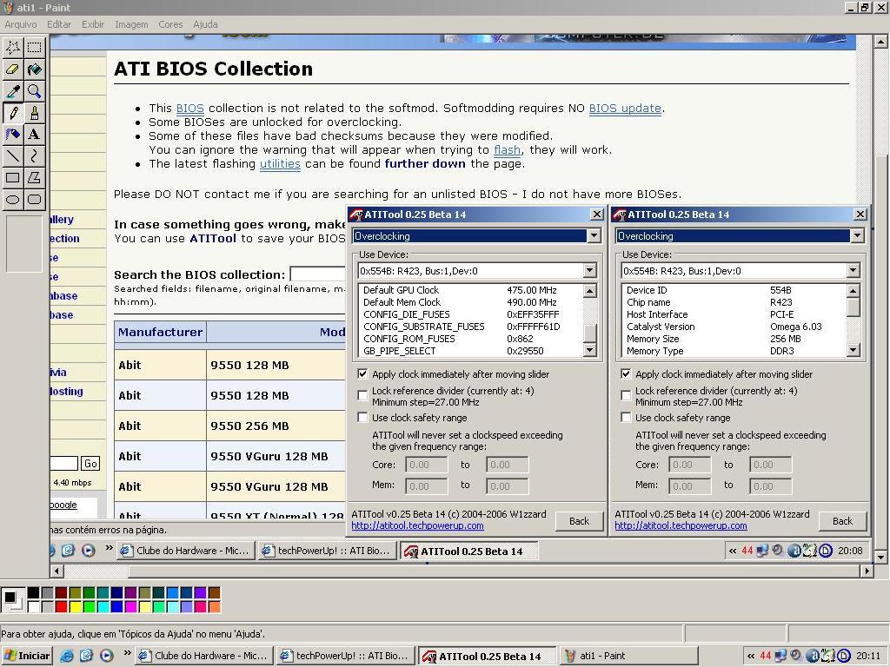Pick black in the color palette
Screen dimensions: 890x667
(34, 593)
